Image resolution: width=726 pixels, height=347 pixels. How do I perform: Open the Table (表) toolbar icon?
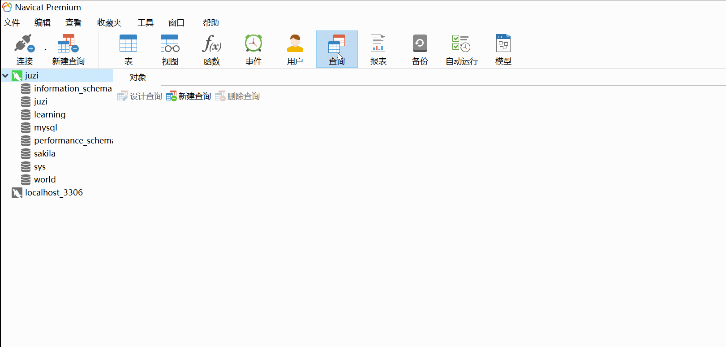tap(128, 43)
